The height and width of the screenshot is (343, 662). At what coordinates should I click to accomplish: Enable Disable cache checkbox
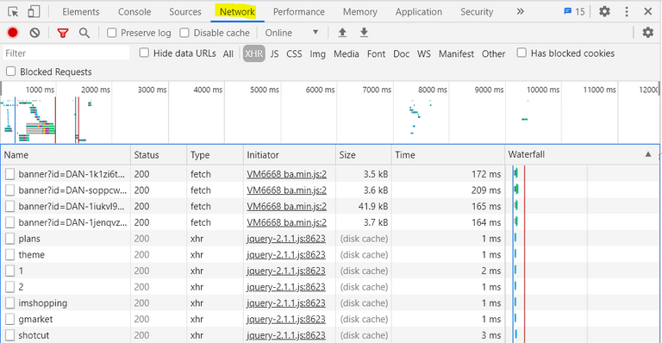click(184, 33)
